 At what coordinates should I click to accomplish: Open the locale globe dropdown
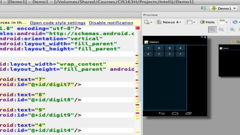click(236, 22)
